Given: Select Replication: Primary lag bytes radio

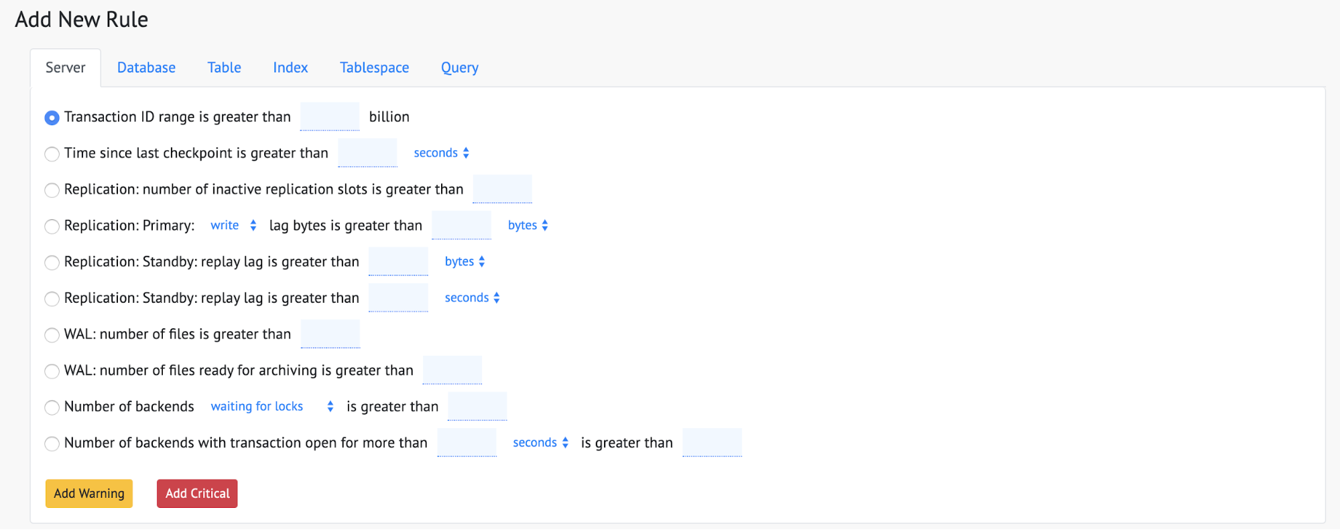Looking at the screenshot, I should coord(52,226).
